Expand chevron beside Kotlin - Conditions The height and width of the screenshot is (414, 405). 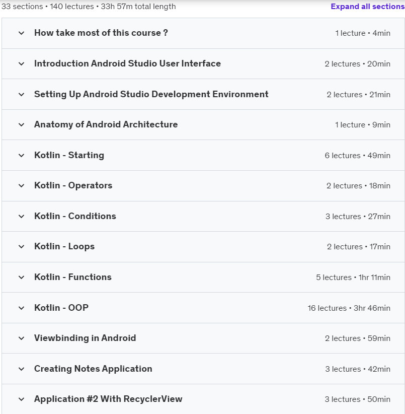(x=21, y=217)
